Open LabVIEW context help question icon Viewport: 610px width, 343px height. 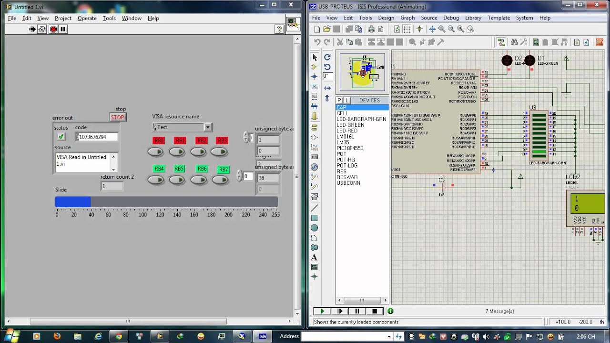tap(280, 29)
